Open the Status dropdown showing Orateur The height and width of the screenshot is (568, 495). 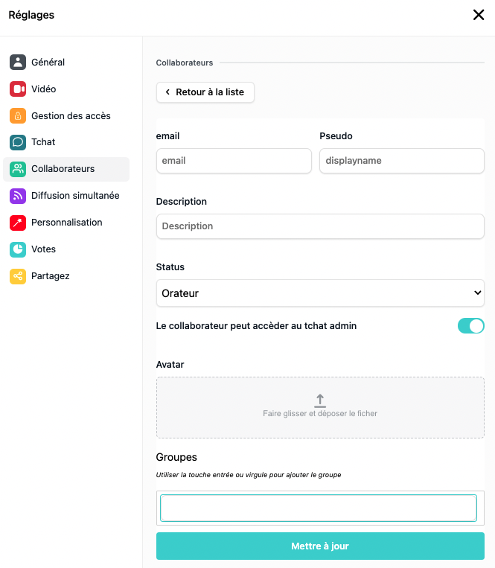click(x=320, y=293)
